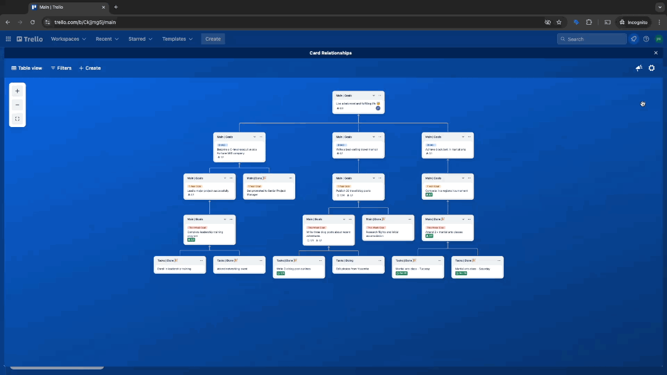This screenshot has width=667, height=375.
Task: Open the Recent dropdown in the header
Action: click(106, 38)
